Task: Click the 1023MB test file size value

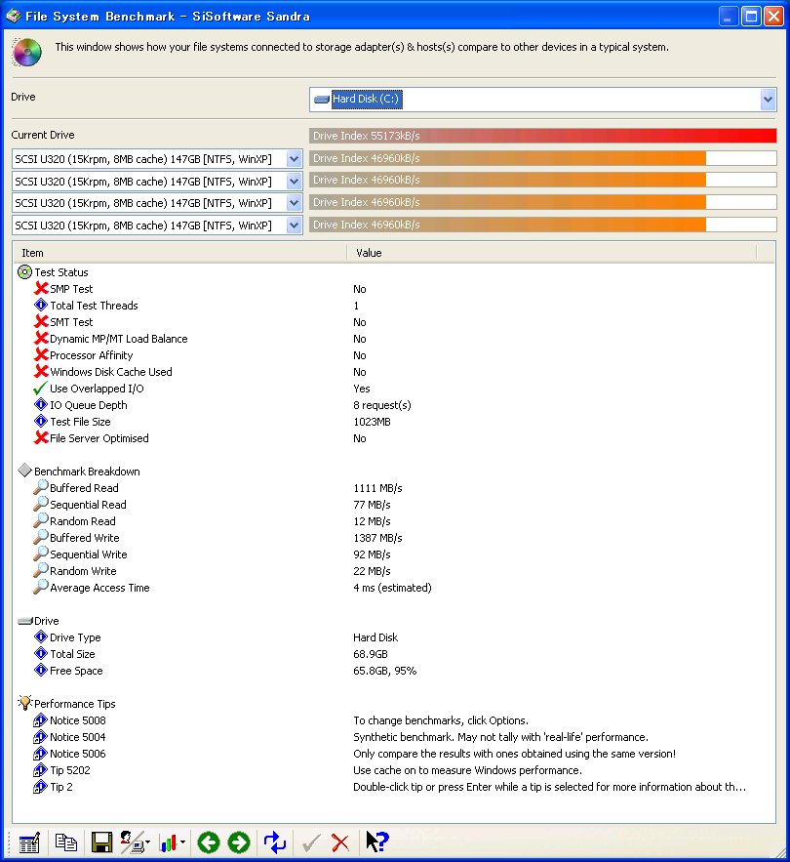Action: point(372,422)
